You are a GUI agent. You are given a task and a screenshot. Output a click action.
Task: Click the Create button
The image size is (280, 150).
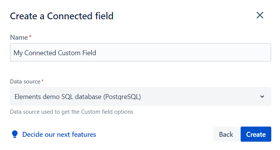point(256,134)
